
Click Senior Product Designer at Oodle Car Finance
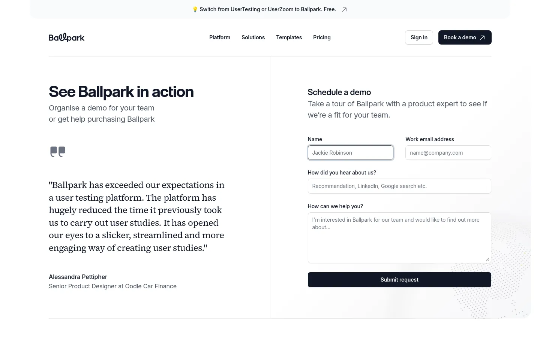112,286
